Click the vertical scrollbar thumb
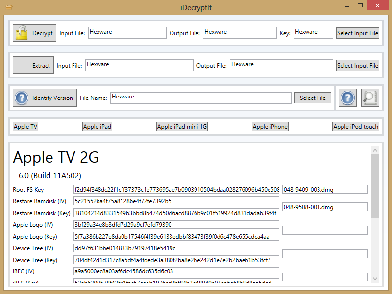This screenshot has width=392, height=294. coord(375,186)
